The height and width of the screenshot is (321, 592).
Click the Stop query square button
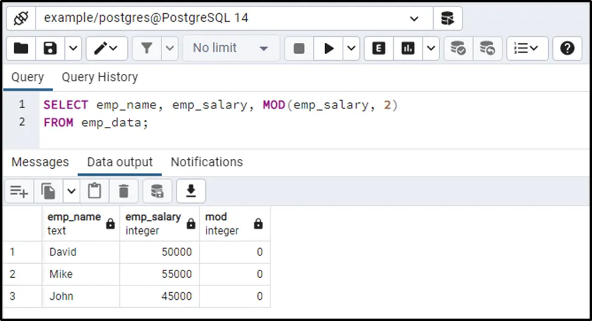299,48
